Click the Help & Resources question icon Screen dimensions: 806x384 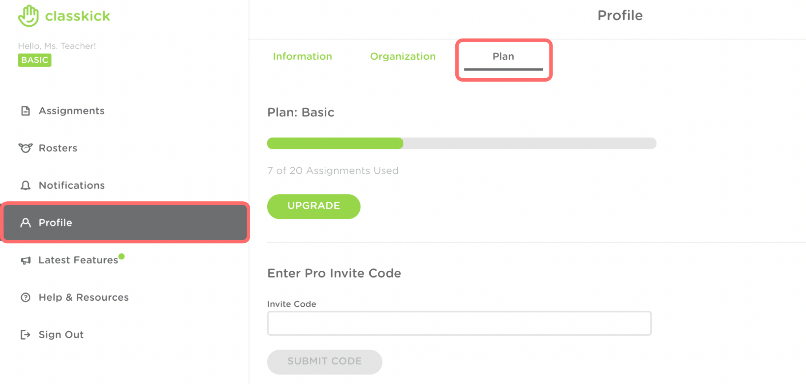tap(26, 298)
